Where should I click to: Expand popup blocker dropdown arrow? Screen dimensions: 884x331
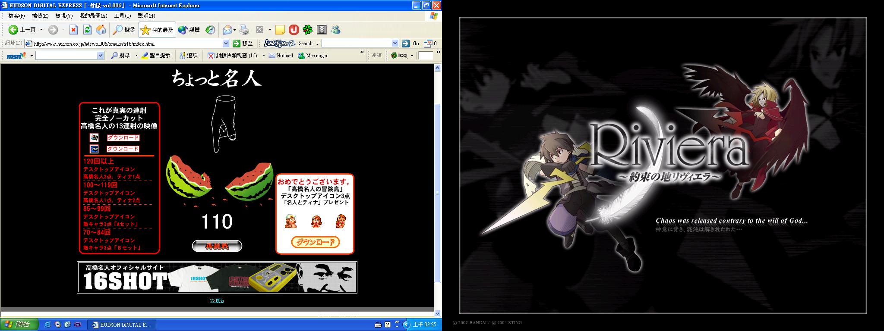coord(263,56)
